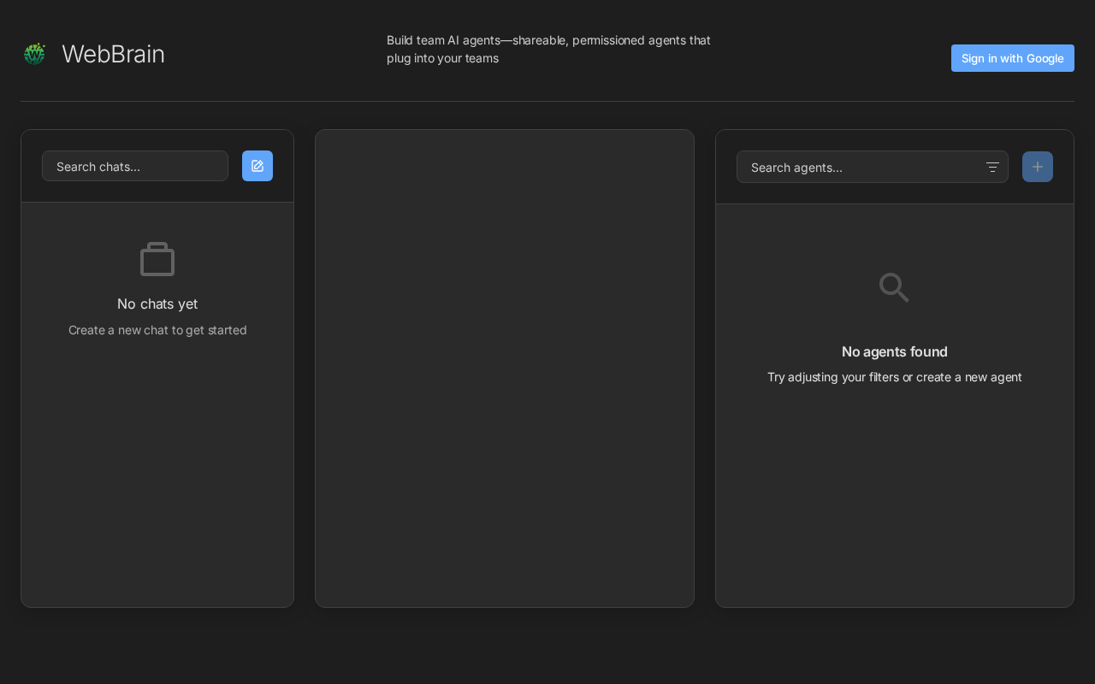Open the agent filter options icon

(992, 168)
